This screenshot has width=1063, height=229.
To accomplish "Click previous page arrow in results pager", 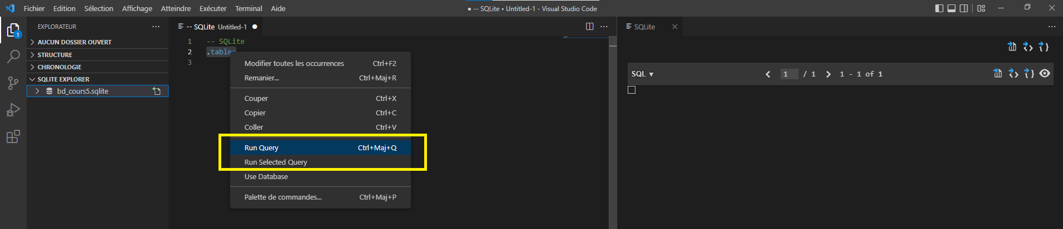I will pyautogui.click(x=768, y=74).
